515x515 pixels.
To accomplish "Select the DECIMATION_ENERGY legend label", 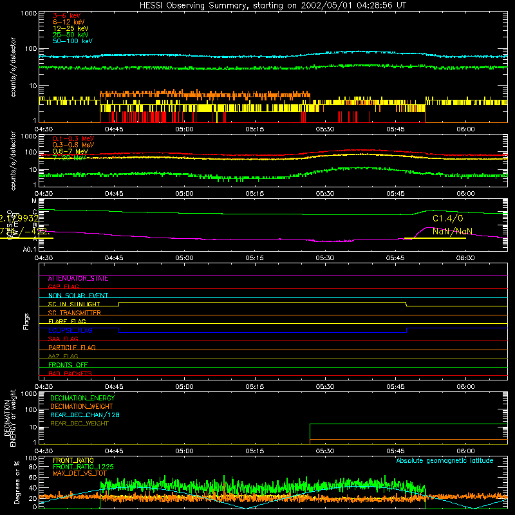I will (x=82, y=398).
